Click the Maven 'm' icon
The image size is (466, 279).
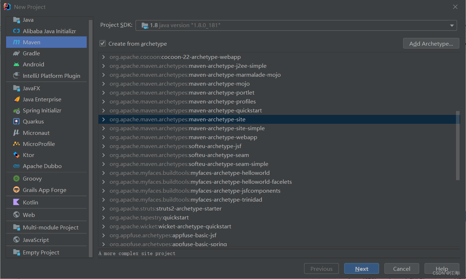[16, 42]
